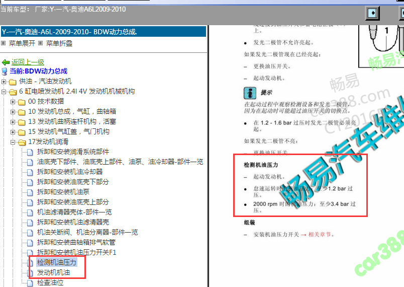Screen dimensions: 404x287
Task: Click the document icon of 检查油位
Action: click(30, 283)
